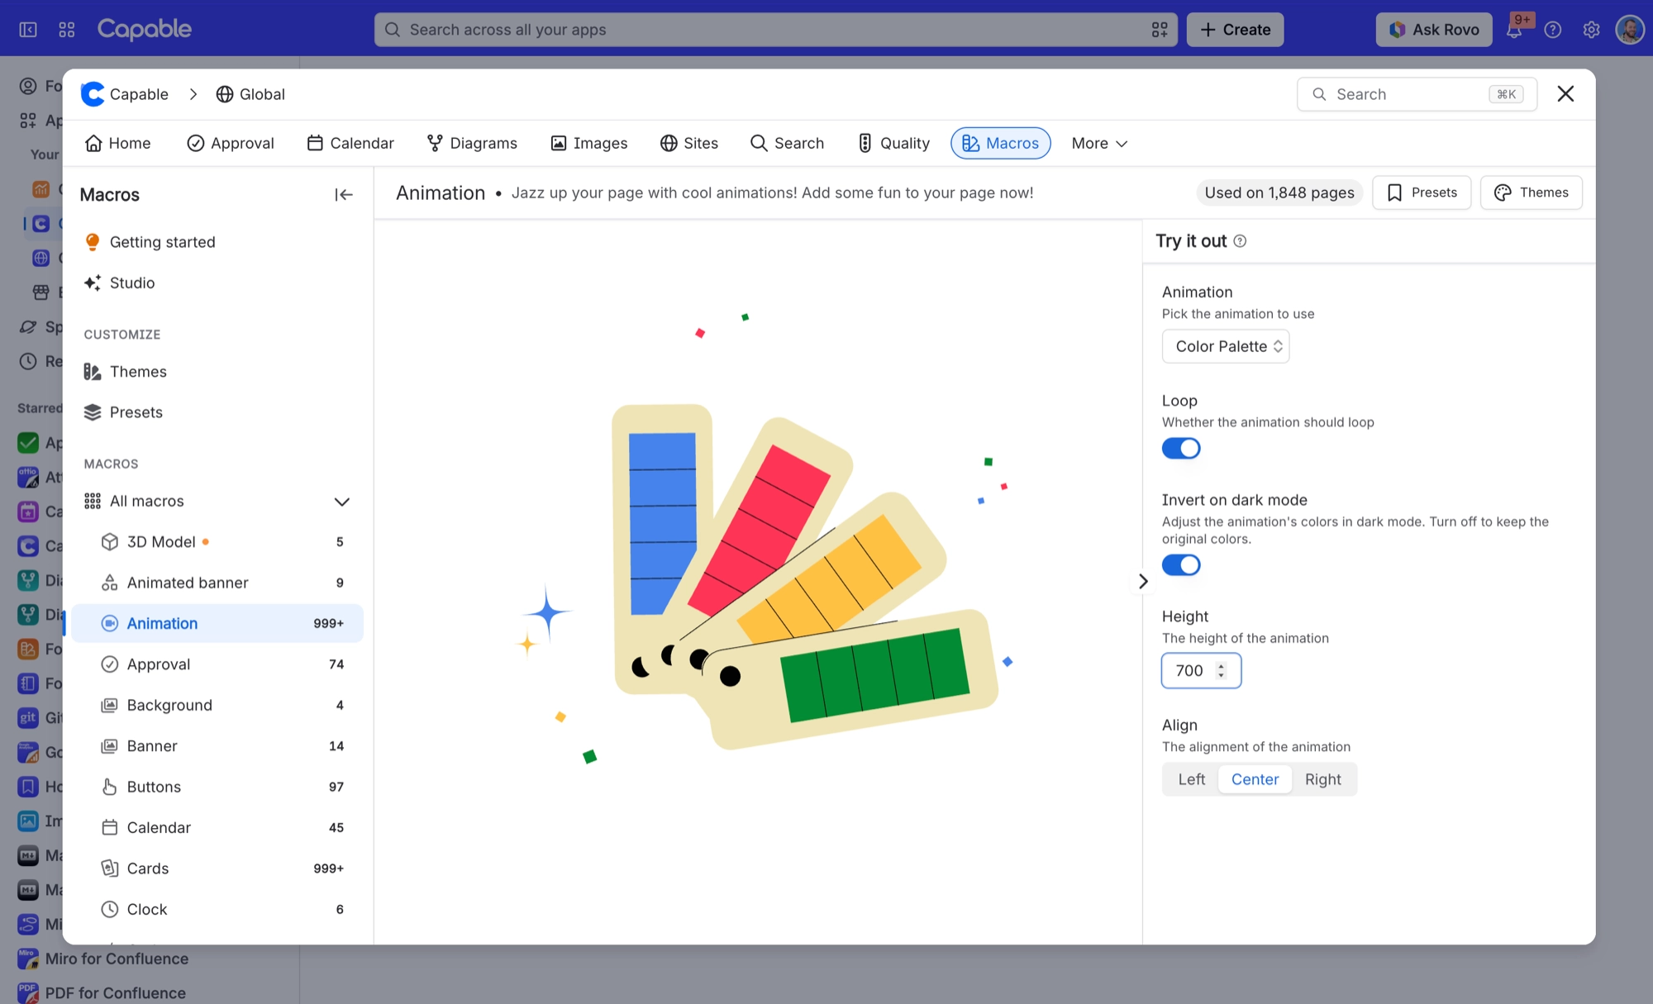Open Presets under Customize

[217, 412]
